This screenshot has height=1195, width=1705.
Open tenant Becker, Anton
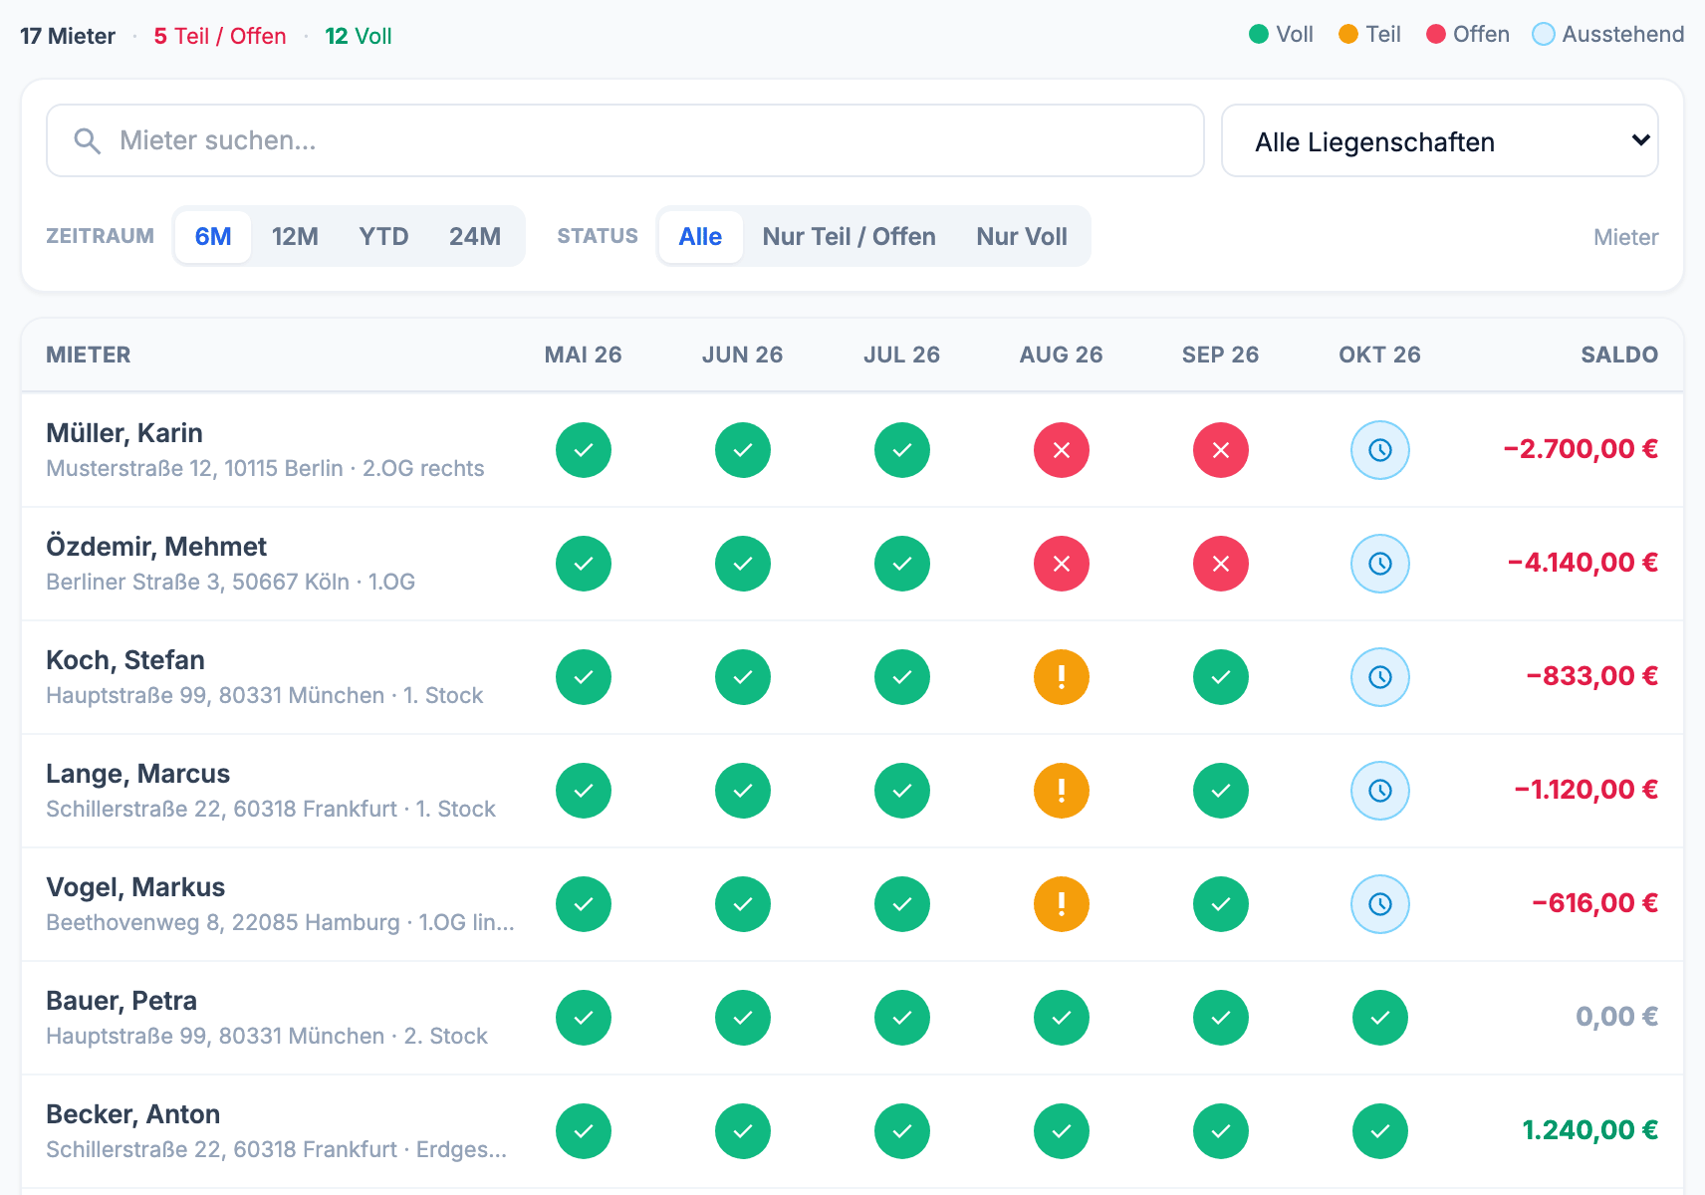point(133,1114)
